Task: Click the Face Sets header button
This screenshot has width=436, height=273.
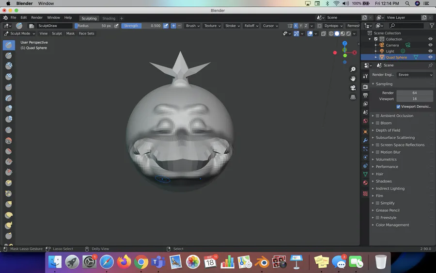Action: (87, 33)
